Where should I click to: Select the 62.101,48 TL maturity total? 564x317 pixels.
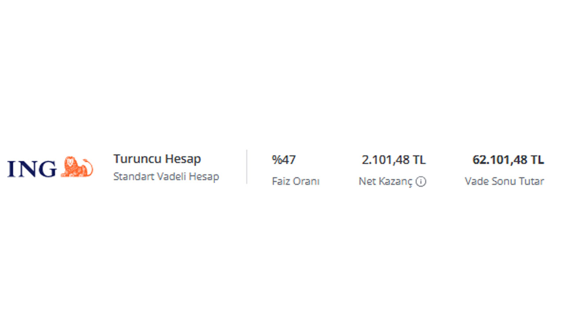[508, 160]
